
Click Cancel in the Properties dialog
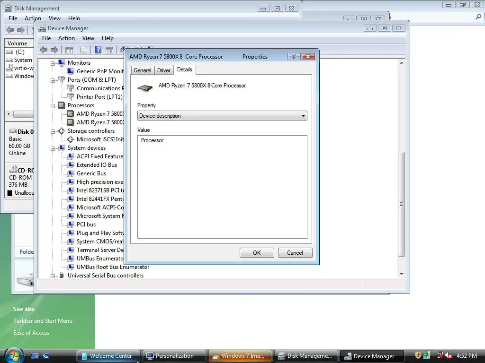295,252
